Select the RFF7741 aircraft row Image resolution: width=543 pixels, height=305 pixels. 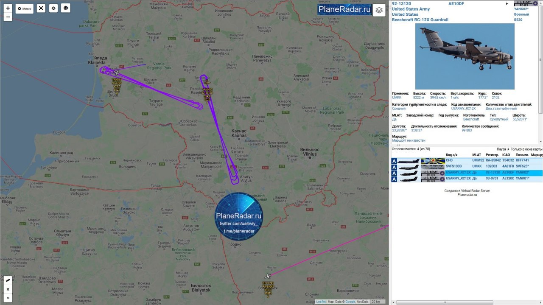467,161
